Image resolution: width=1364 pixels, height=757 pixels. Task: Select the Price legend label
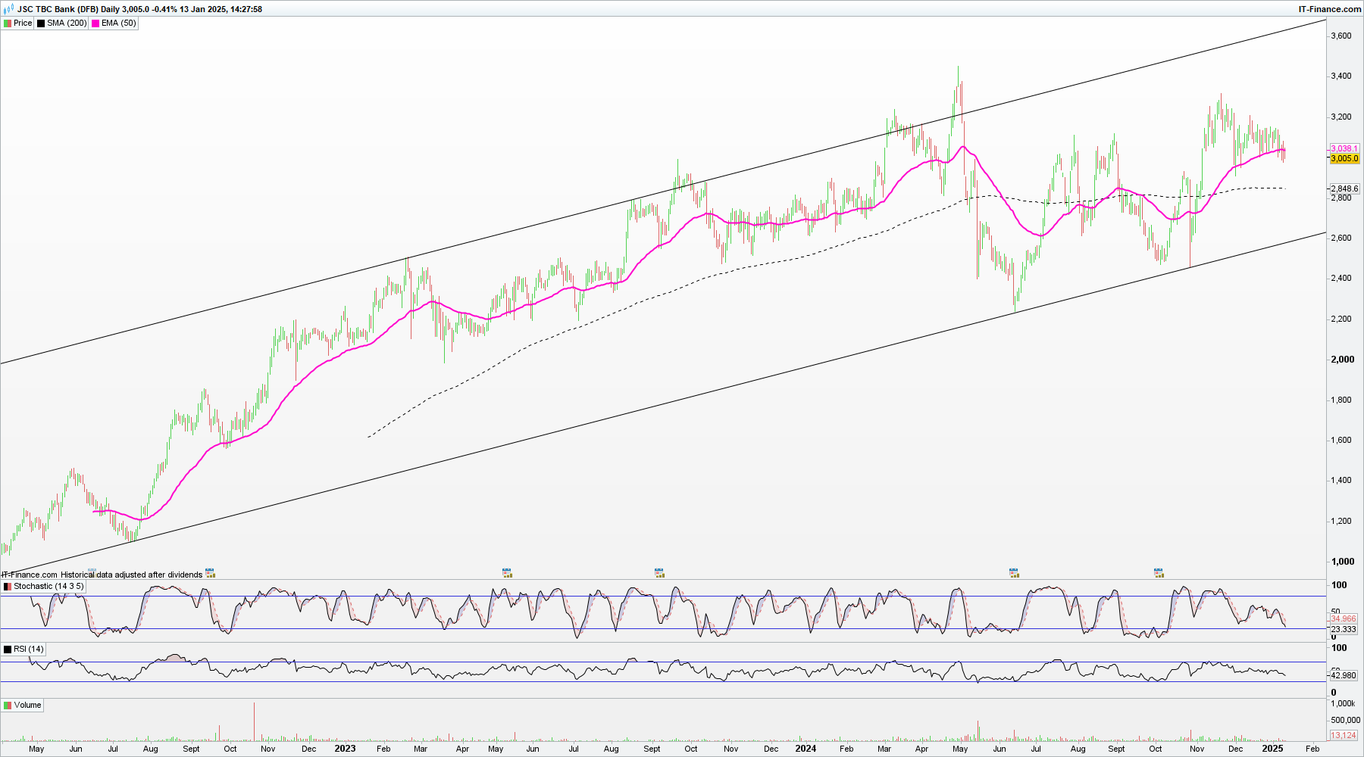[x=23, y=23]
